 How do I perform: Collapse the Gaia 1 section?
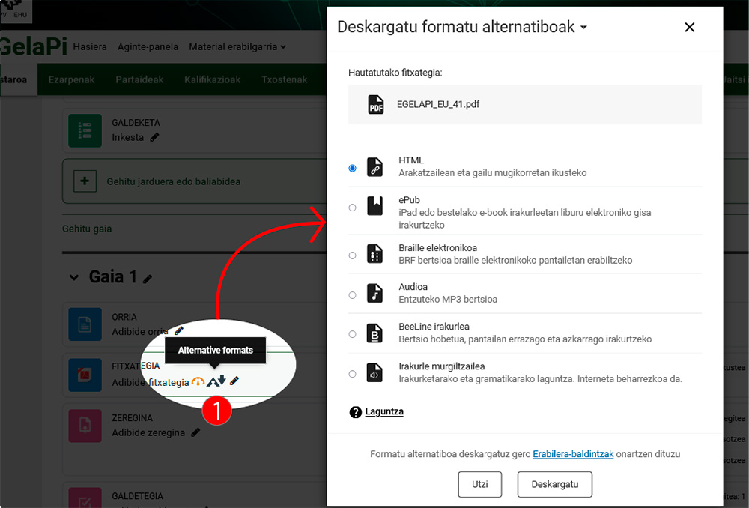[x=73, y=276]
